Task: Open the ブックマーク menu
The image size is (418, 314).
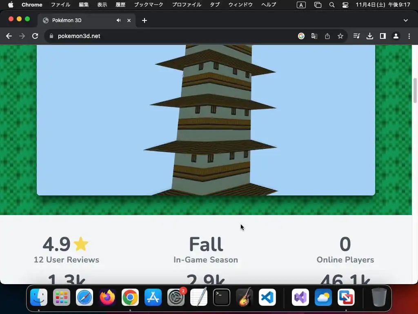Action: coord(149,4)
